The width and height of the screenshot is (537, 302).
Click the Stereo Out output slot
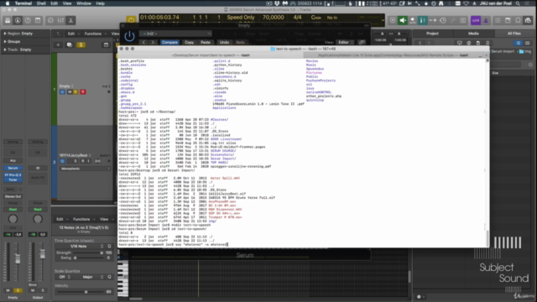[x=13, y=196]
